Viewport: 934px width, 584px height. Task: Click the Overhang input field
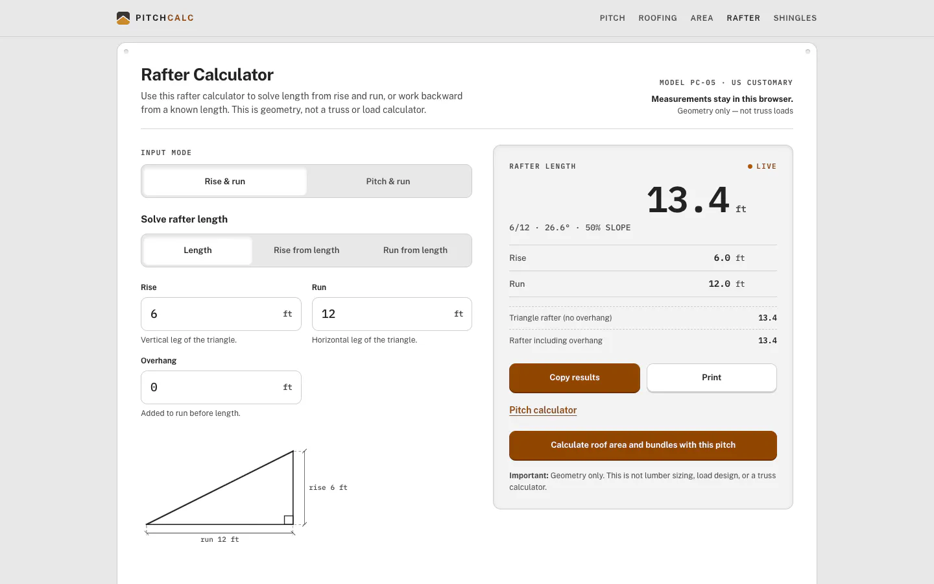221,387
